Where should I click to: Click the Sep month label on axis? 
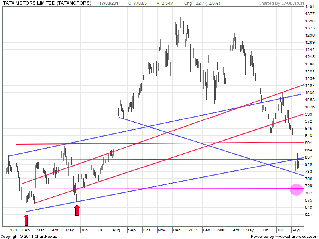tap(132, 230)
